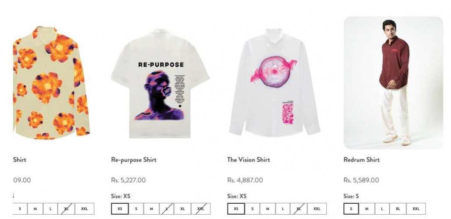Choose size XXL for the floral shirt
The width and height of the screenshot is (451, 219).
tap(84, 208)
